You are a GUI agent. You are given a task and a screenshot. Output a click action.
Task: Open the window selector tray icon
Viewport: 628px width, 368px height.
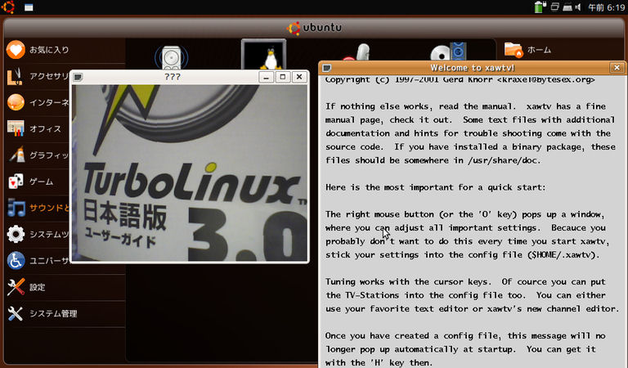554,7
